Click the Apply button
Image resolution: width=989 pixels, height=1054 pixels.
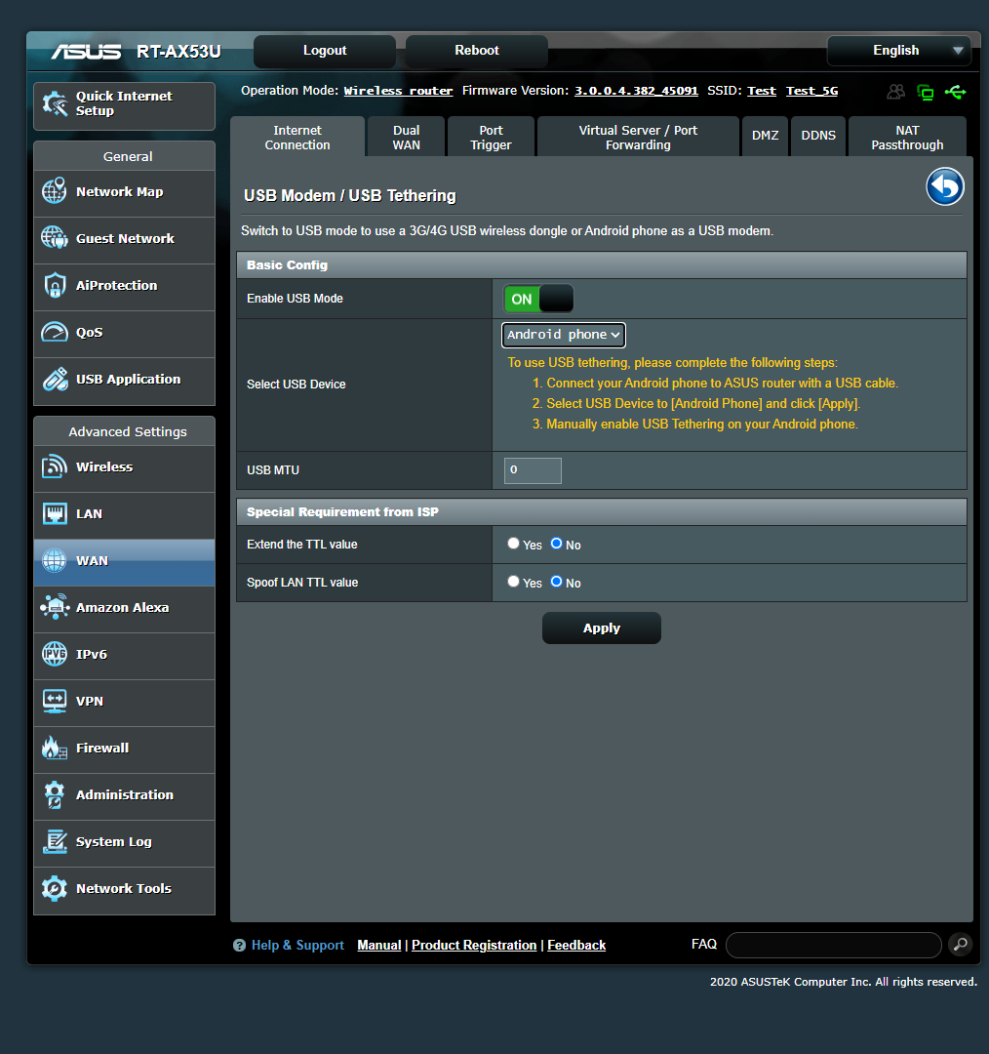pyautogui.click(x=602, y=628)
